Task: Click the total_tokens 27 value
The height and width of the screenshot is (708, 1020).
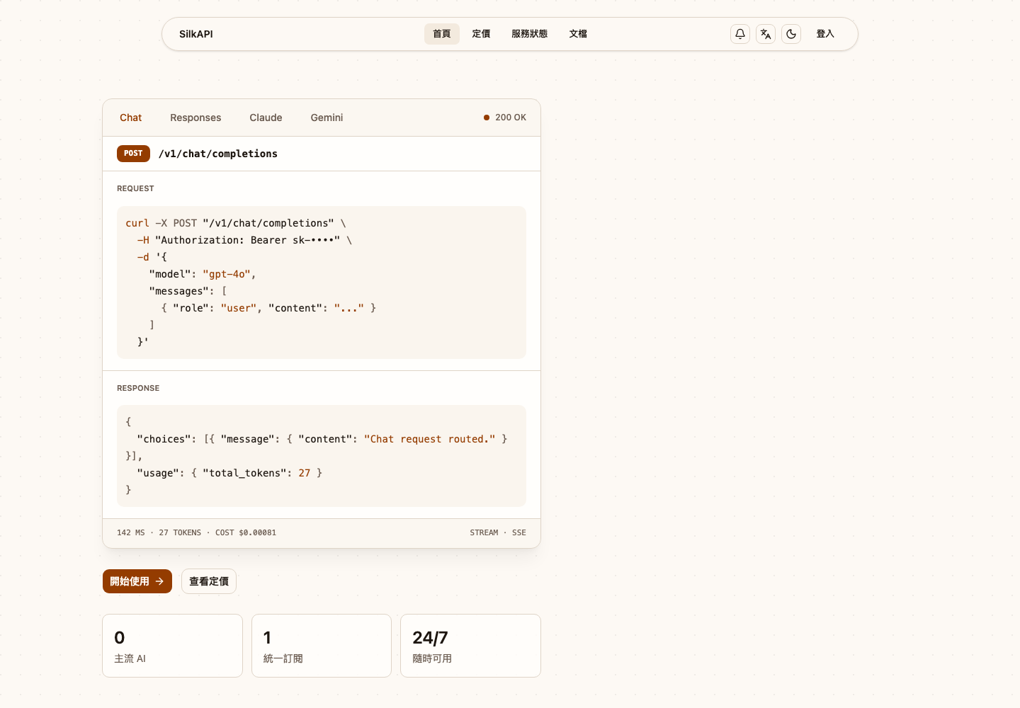Action: [305, 473]
